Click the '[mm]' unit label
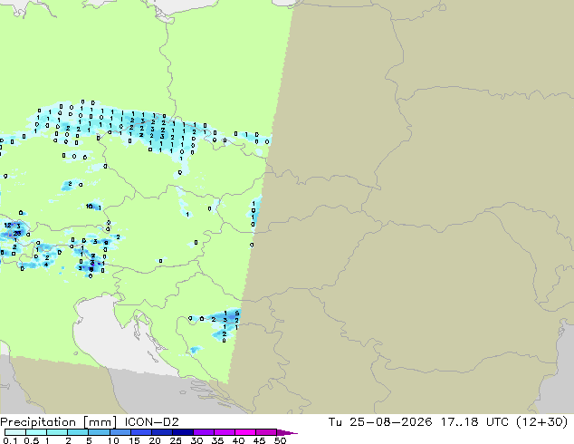Screen dimensions: 574x444 point(100,422)
